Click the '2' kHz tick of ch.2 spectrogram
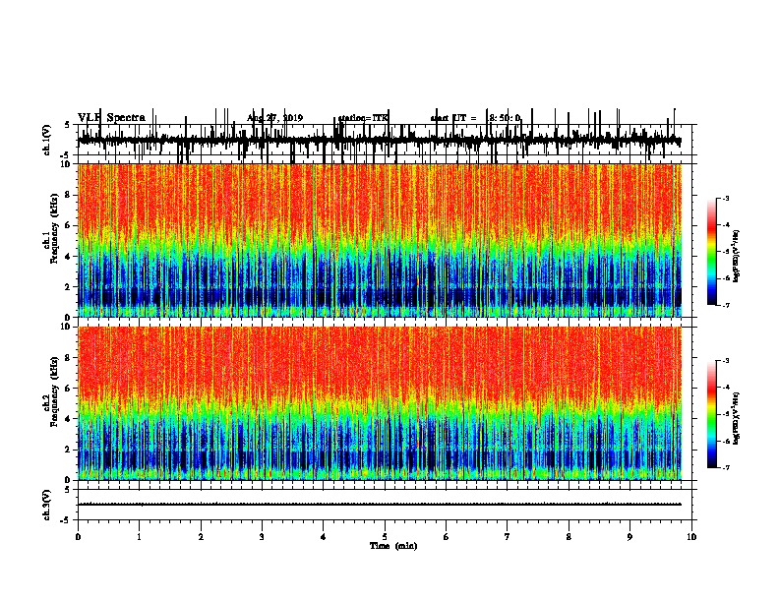 [69, 450]
